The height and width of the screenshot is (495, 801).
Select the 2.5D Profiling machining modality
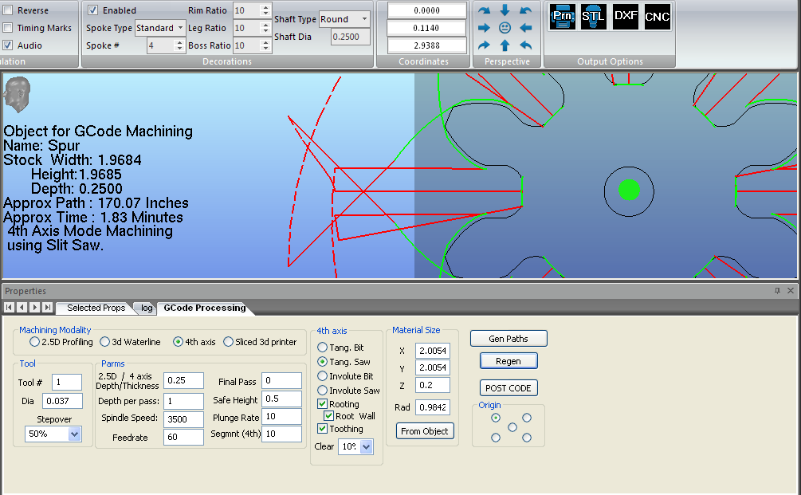(x=34, y=342)
